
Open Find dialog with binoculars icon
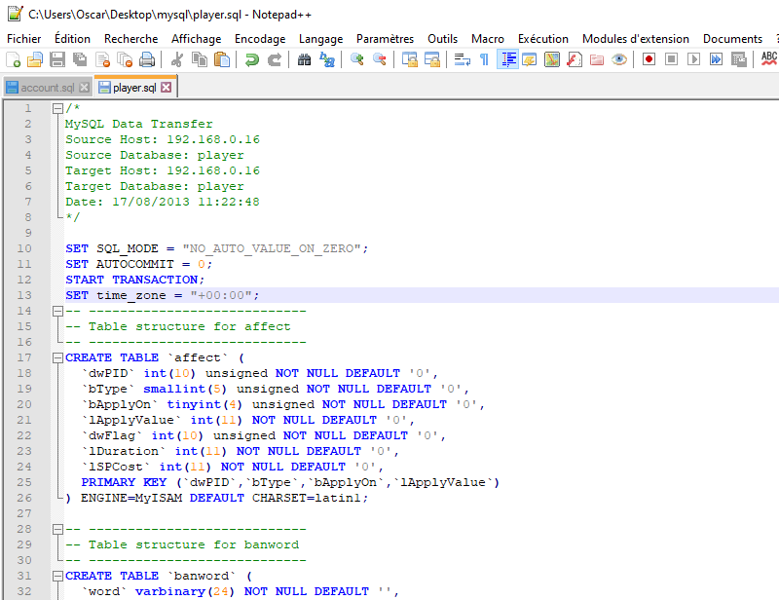tap(304, 59)
